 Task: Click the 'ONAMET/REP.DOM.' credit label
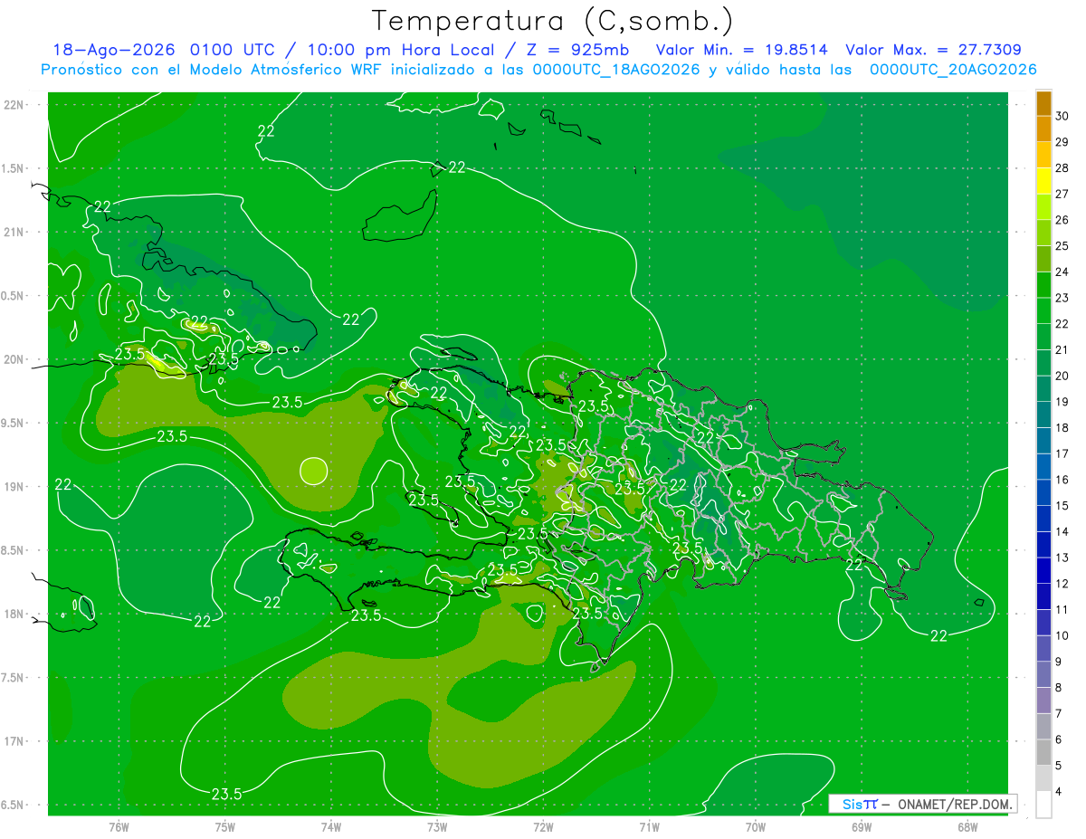tap(954, 804)
